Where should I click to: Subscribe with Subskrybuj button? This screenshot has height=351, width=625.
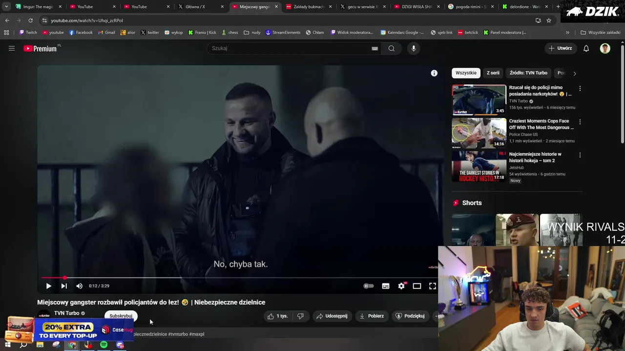click(x=121, y=316)
